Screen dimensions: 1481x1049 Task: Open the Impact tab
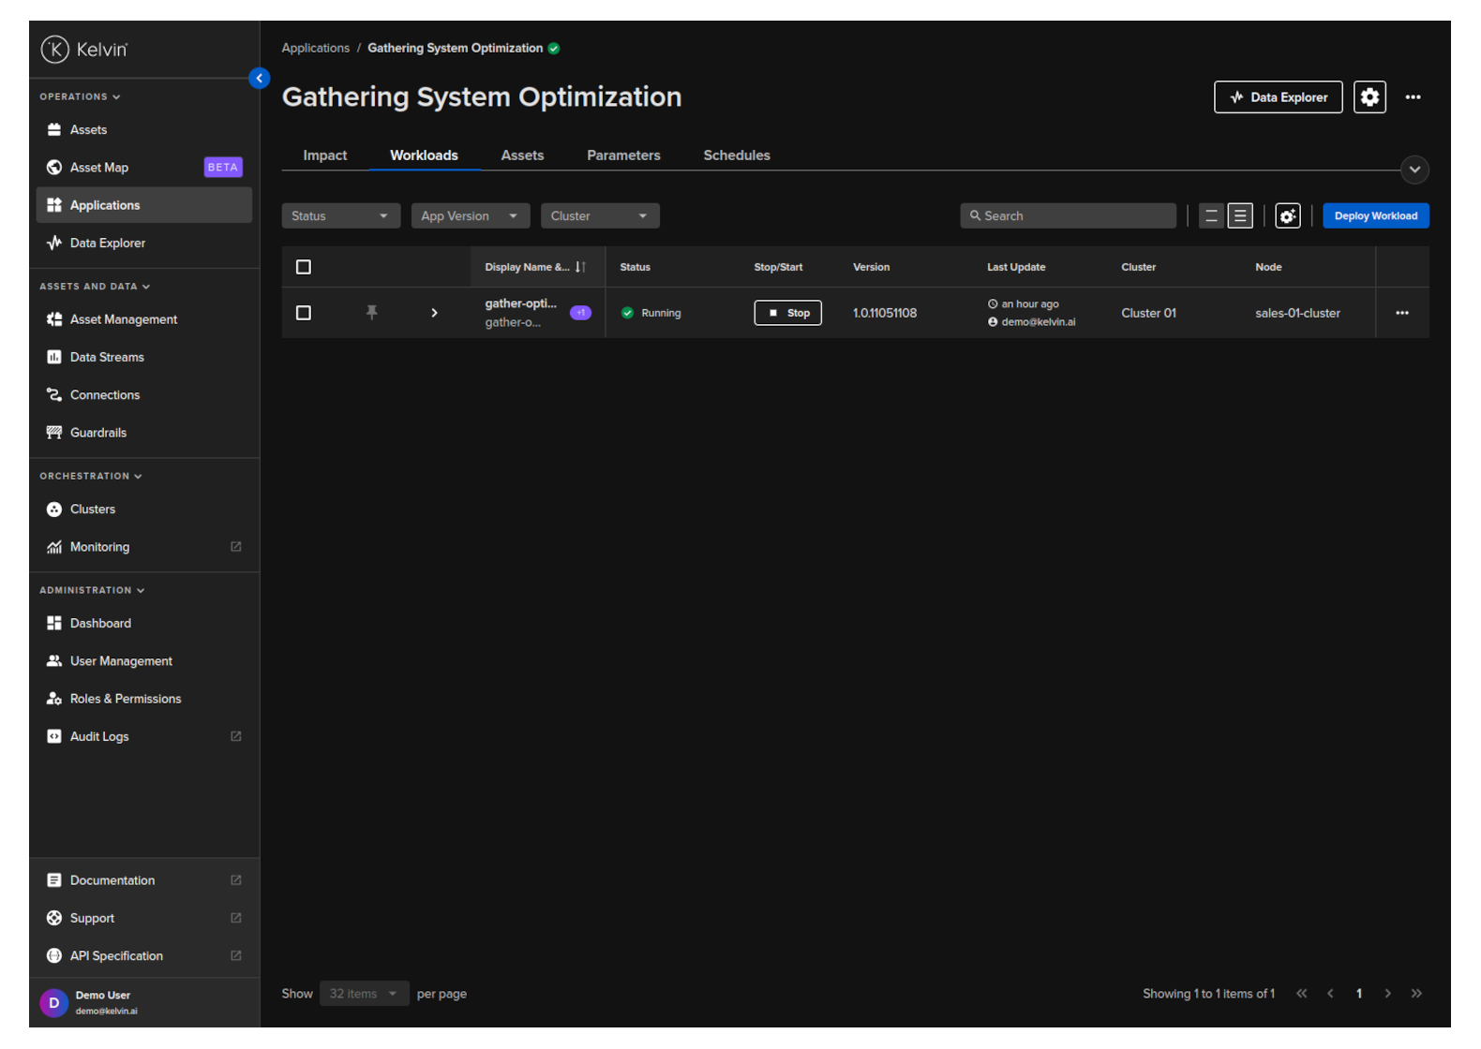pyautogui.click(x=324, y=155)
